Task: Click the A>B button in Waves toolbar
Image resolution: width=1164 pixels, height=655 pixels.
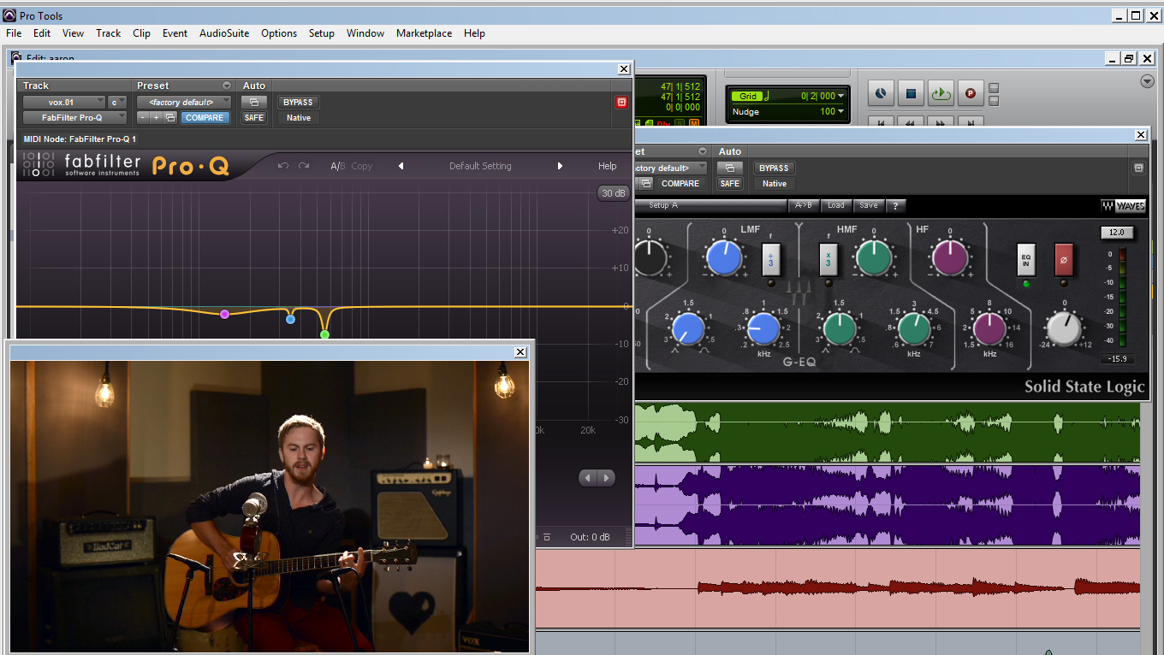Action: [x=804, y=205]
